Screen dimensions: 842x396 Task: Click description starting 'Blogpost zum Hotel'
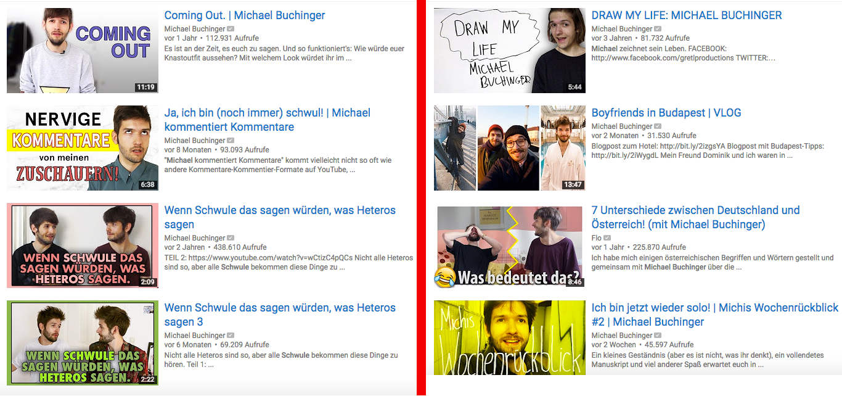pyautogui.click(x=708, y=151)
